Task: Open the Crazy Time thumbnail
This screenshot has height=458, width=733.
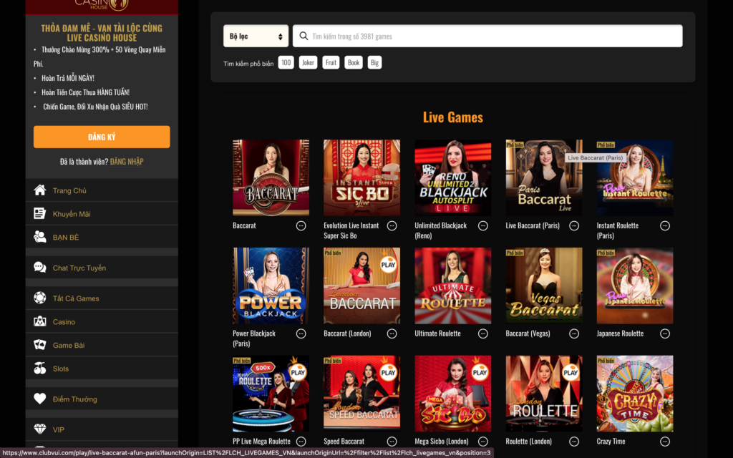Action: click(x=635, y=394)
